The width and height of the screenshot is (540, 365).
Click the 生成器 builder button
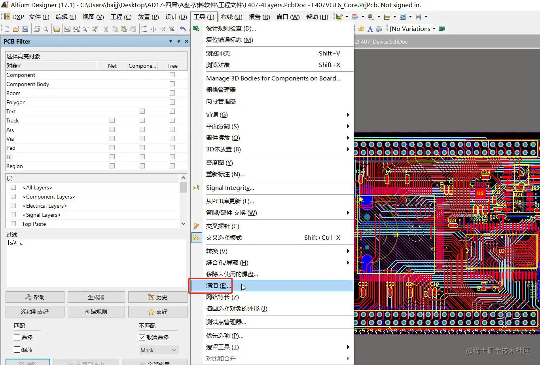tap(96, 297)
